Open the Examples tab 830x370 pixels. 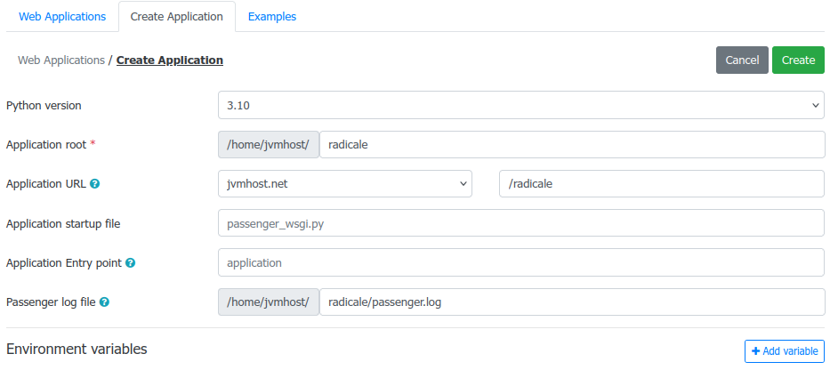coord(272,17)
